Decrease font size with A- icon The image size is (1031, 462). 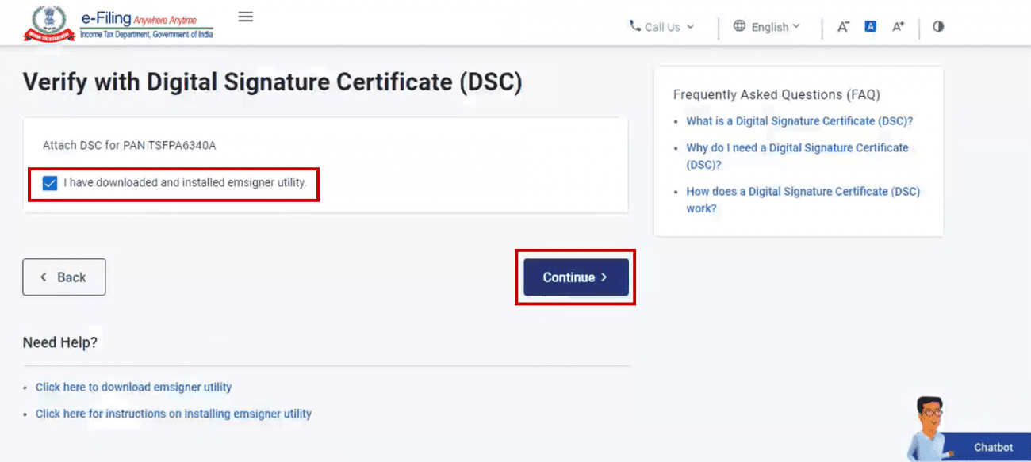point(843,26)
